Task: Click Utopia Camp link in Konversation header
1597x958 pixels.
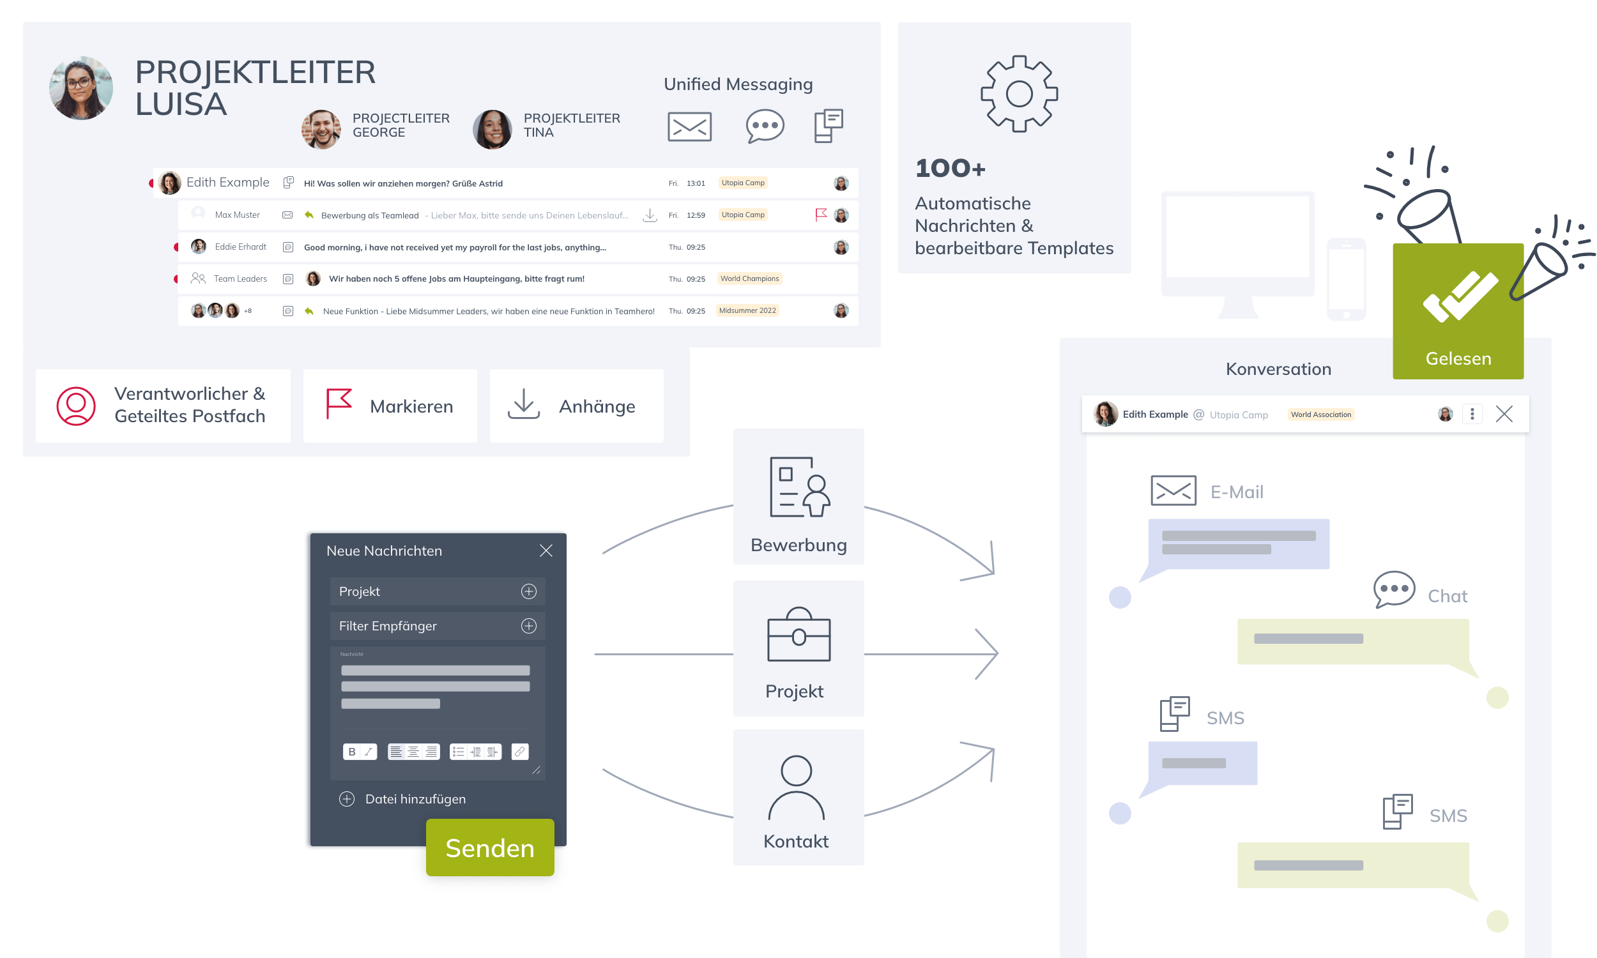Action: 1237,414
